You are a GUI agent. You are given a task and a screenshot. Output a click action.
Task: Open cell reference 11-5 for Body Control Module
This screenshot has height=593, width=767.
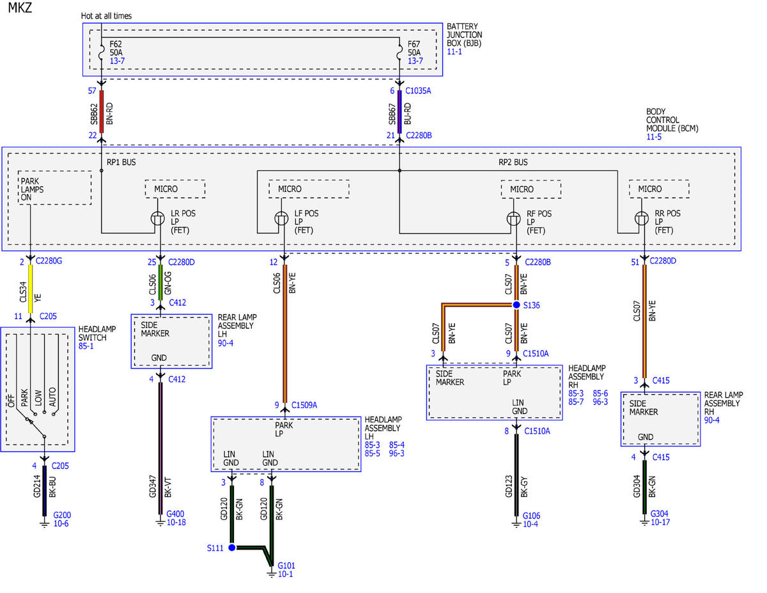point(653,137)
